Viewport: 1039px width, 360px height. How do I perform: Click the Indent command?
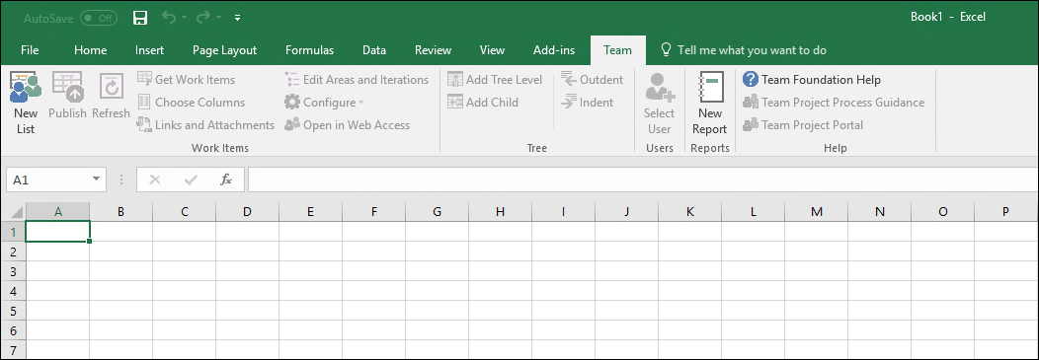pyautogui.click(x=587, y=102)
